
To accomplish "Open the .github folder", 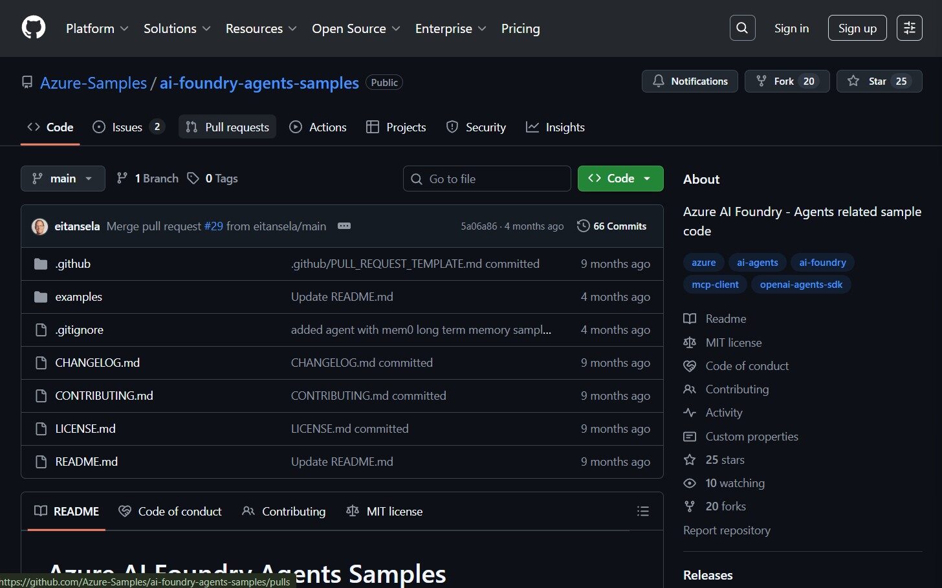I will (x=72, y=264).
